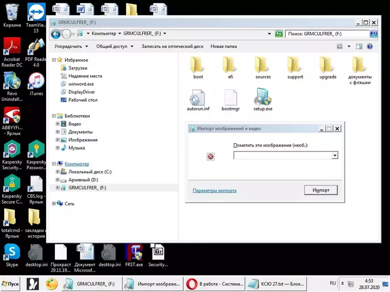Image resolution: width=390 pixels, height=292 pixels.
Task: Click the RU language indicator in the tray
Action: click(x=332, y=283)
